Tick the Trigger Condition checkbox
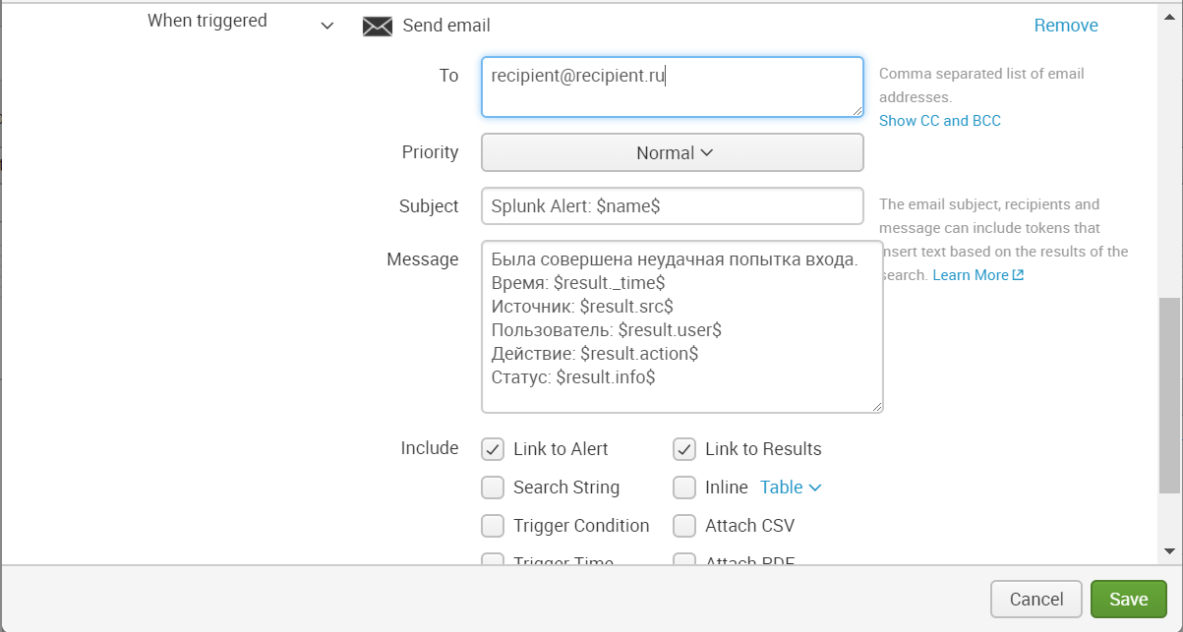1183x632 pixels. point(493,526)
